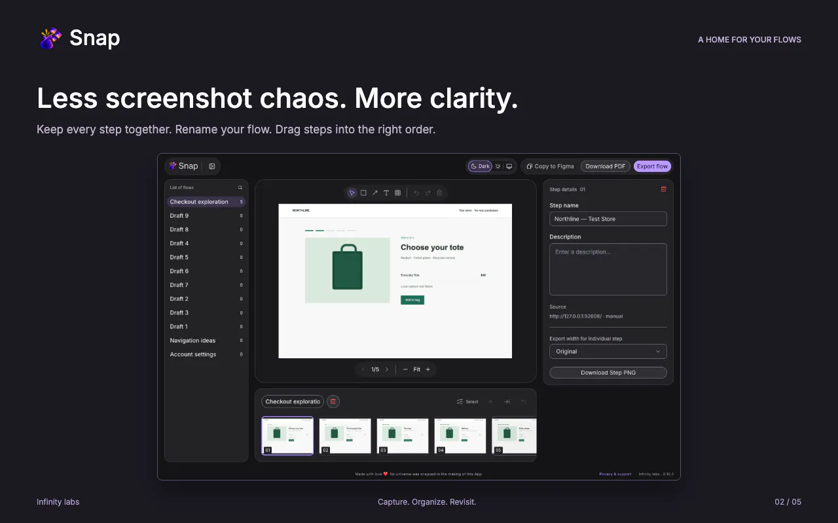This screenshot has height=523, width=838.
Task: Switch to system theme monitor icon
Action: (x=509, y=166)
